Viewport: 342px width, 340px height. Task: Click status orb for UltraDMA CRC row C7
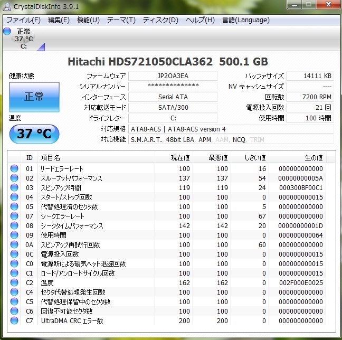[14, 321]
